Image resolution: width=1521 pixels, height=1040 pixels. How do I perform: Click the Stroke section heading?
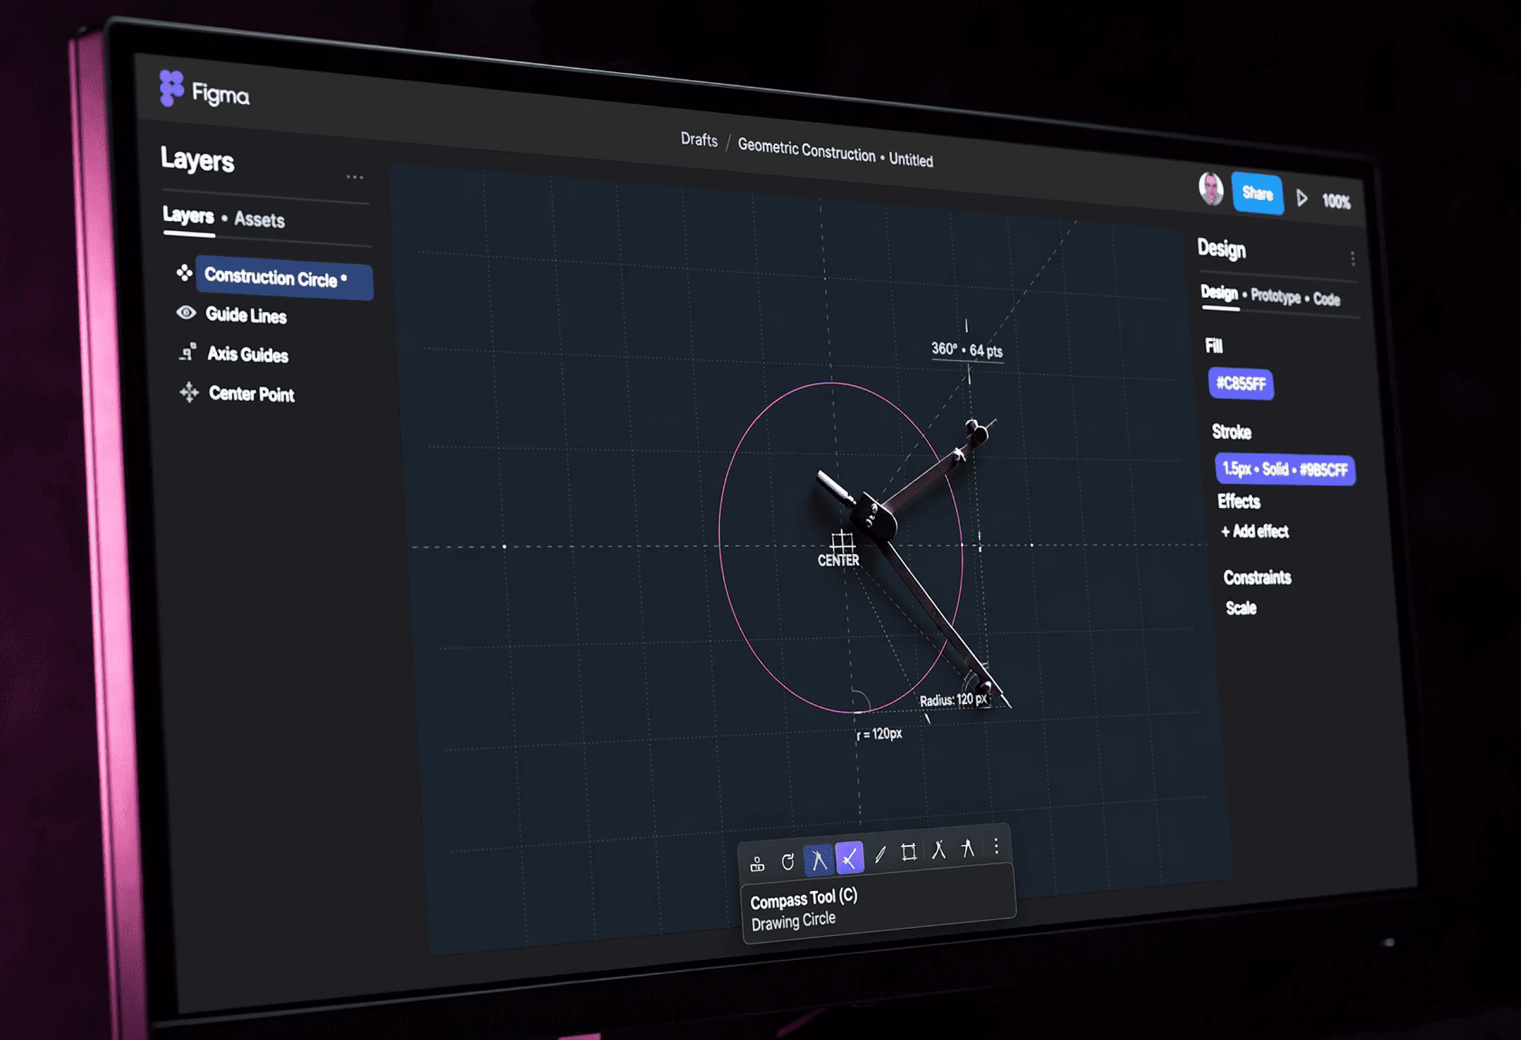pos(1231,432)
